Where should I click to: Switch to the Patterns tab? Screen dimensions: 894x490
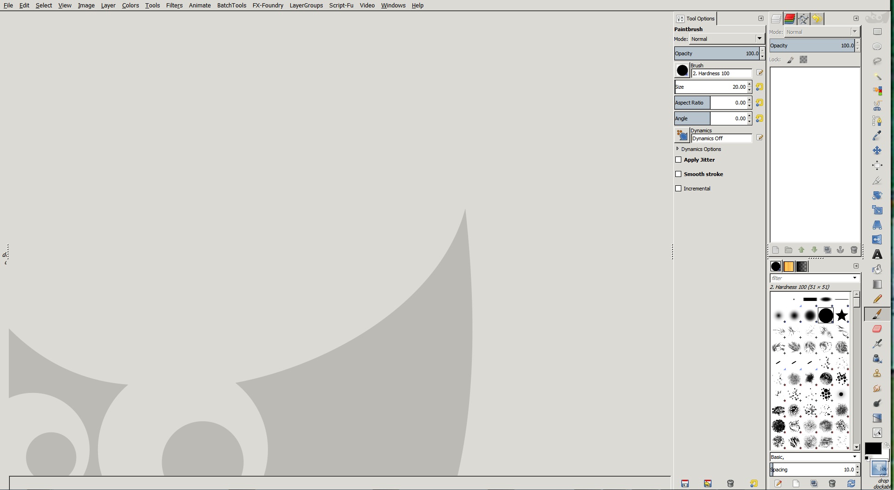(x=789, y=267)
